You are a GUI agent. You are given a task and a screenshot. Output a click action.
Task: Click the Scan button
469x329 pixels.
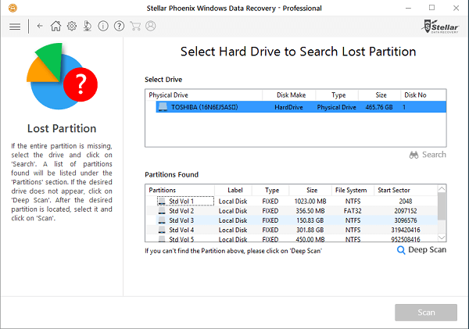pyautogui.click(x=426, y=313)
